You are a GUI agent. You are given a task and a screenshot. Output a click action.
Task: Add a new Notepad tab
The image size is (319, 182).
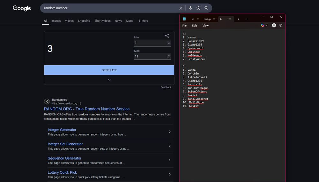click(247, 19)
